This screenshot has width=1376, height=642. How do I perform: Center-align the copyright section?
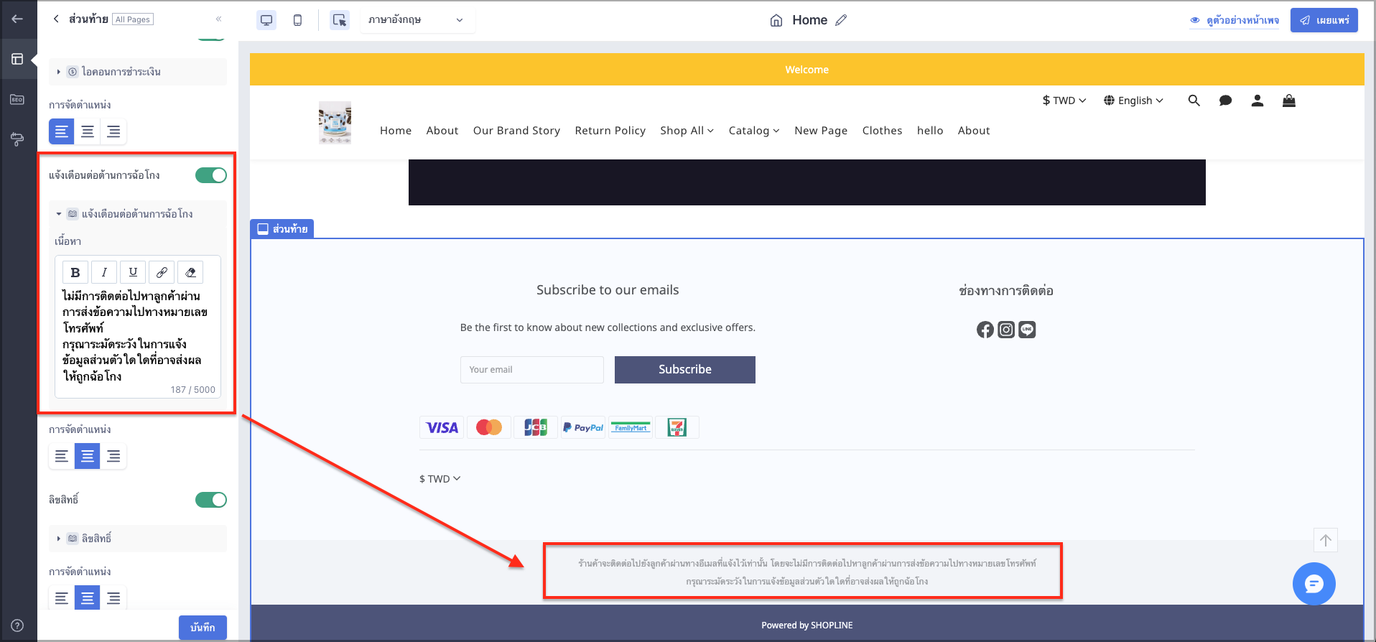pyautogui.click(x=88, y=598)
